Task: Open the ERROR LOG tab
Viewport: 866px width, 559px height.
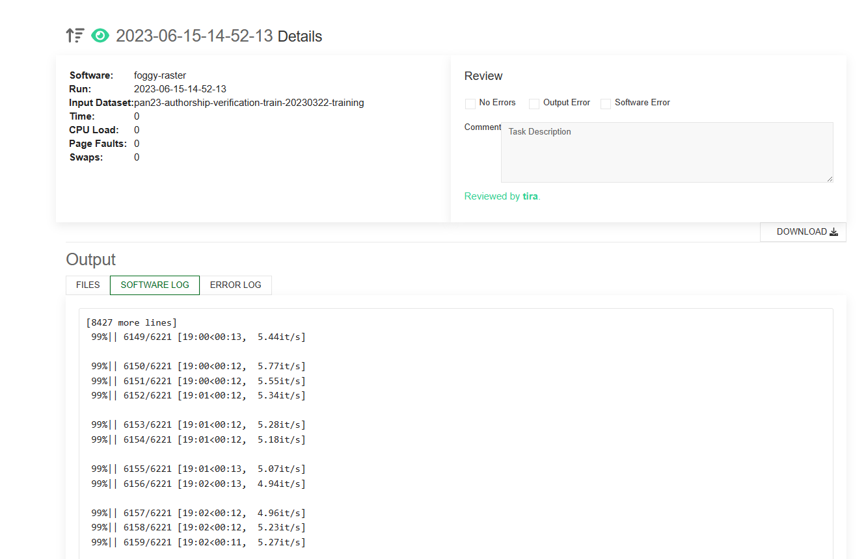Action: click(236, 285)
